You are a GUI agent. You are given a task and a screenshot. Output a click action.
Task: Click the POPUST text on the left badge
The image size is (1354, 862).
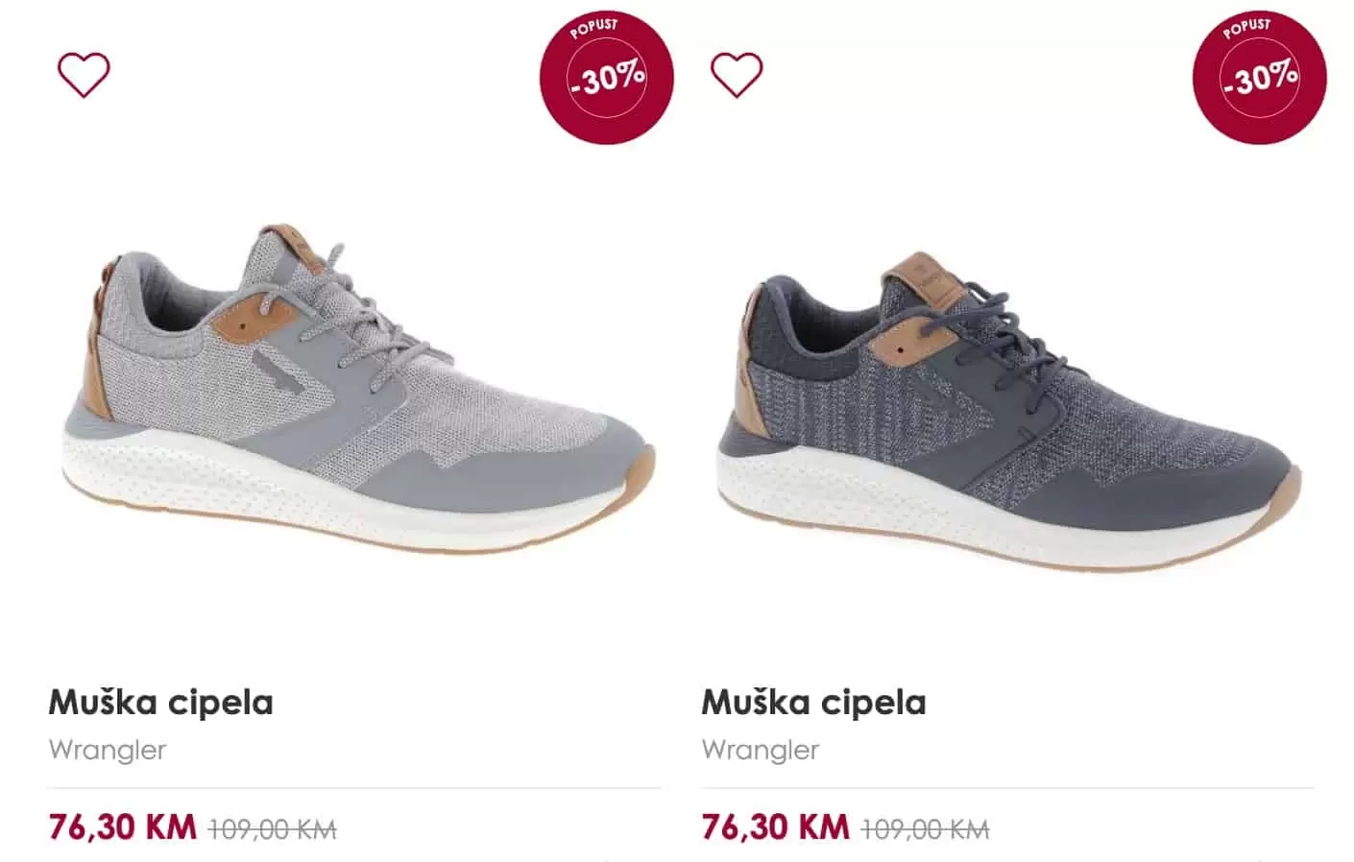click(594, 27)
